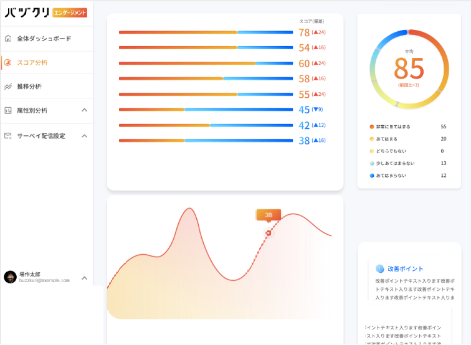Viewport: 471px width, 345px height.
Task: Click the 属性別分析 bar chart icon
Action: point(8,111)
